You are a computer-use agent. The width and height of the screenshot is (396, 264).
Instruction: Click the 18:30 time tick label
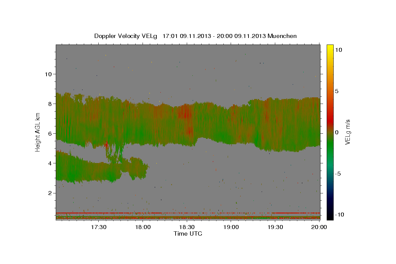coord(187,227)
